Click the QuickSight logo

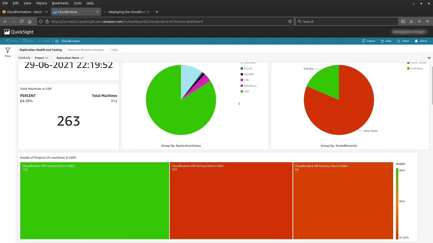coord(19,32)
